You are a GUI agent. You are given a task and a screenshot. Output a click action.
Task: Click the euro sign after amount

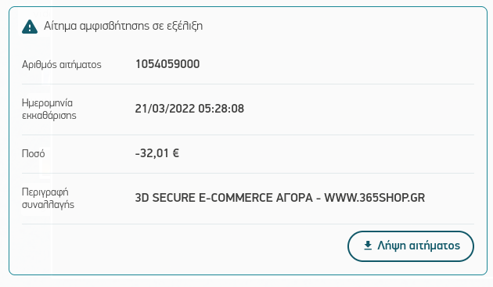coord(176,153)
